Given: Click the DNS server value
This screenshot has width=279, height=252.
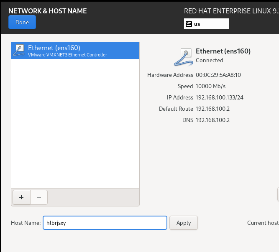Looking at the screenshot, I should coord(212,120).
